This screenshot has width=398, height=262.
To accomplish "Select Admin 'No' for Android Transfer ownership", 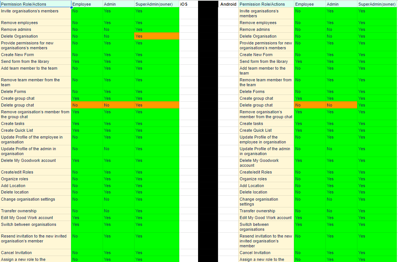I will [341, 211].
